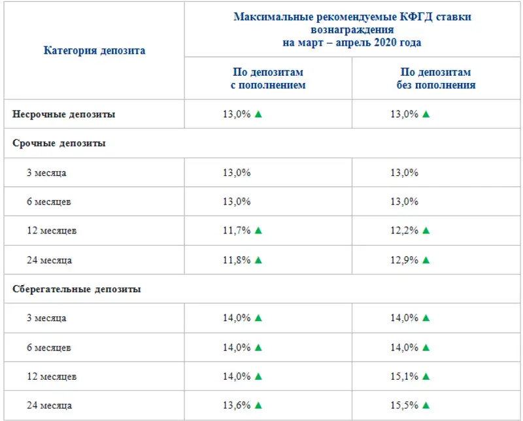The height and width of the screenshot is (421, 523).
Task: Click the green arrow beside the 13,6% rate
Action: (258, 405)
